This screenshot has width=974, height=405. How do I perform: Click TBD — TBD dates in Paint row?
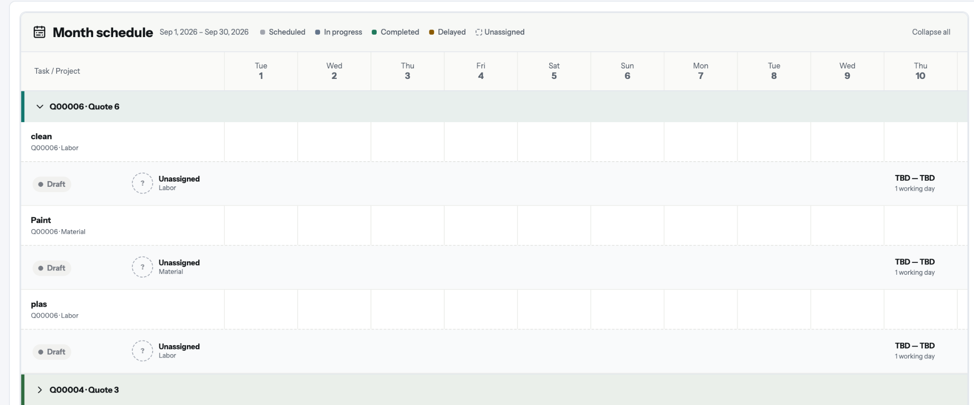(915, 262)
